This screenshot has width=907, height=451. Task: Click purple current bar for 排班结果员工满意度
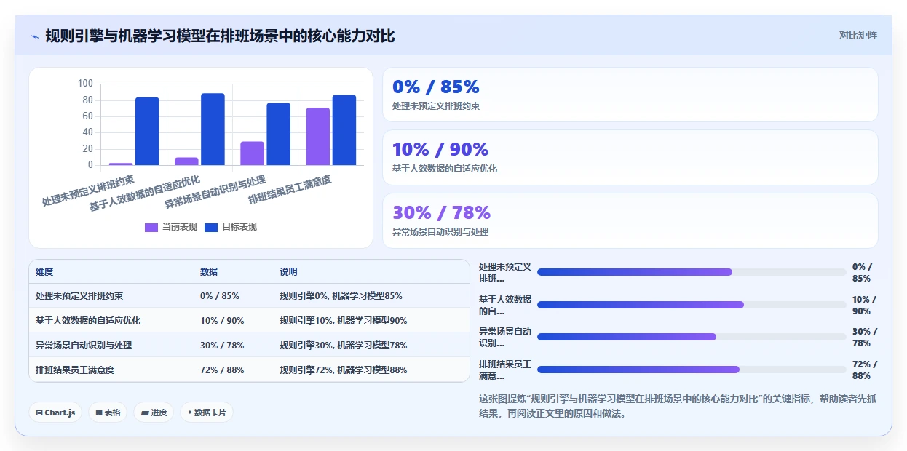pos(317,137)
